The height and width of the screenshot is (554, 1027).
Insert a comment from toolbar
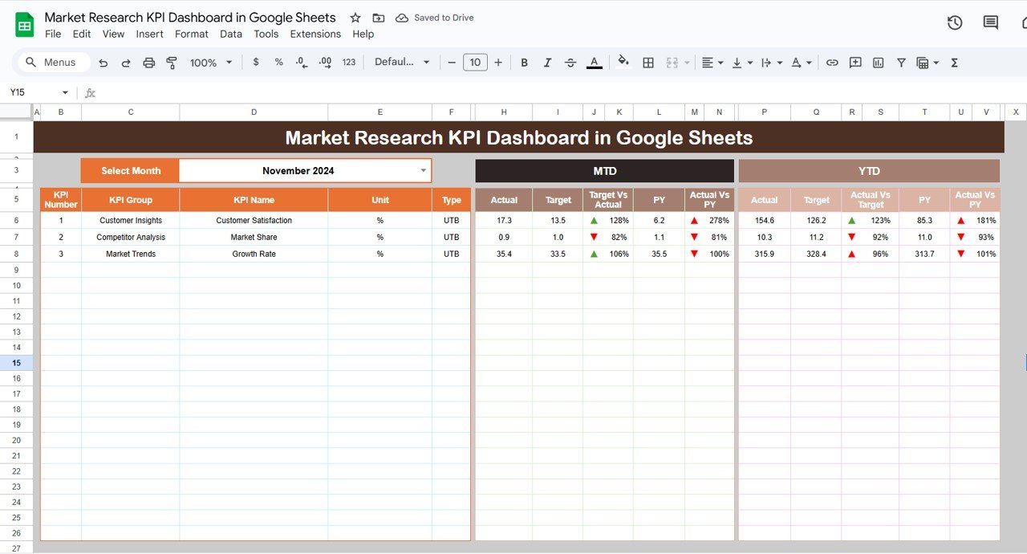coord(855,63)
